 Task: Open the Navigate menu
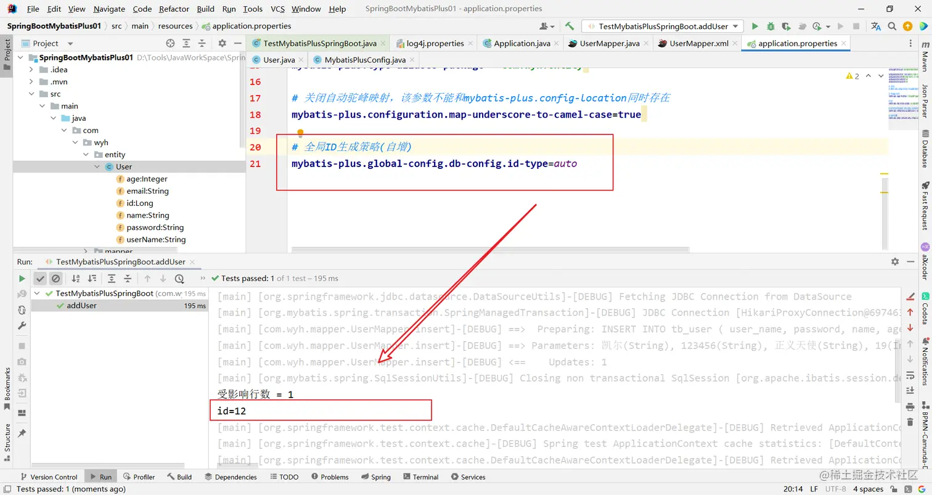(x=109, y=9)
